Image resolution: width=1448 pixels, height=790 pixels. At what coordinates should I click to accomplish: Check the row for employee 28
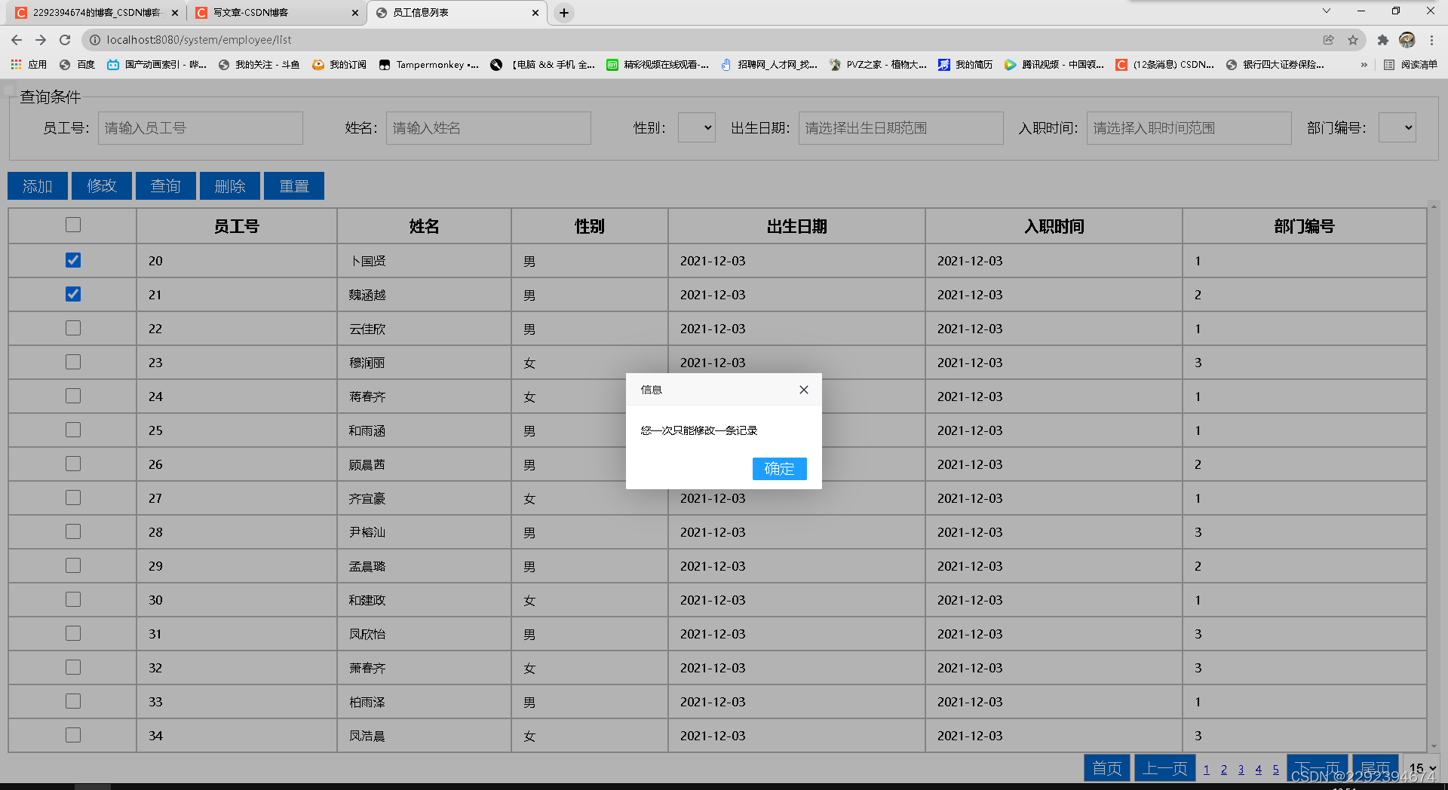[x=73, y=531]
